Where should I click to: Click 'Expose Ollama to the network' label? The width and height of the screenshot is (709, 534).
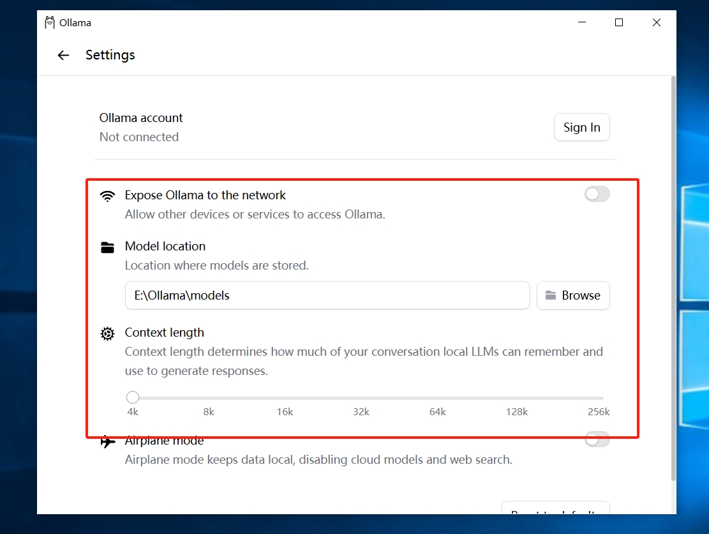tap(205, 195)
